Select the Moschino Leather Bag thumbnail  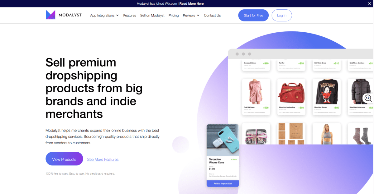pos(291,91)
